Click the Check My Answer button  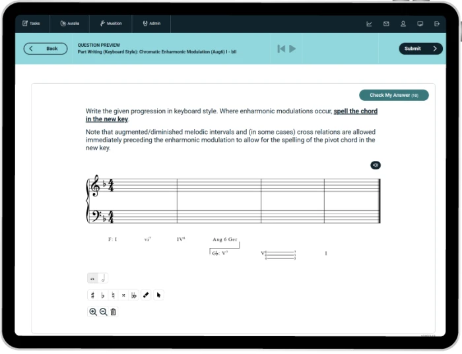(x=393, y=96)
